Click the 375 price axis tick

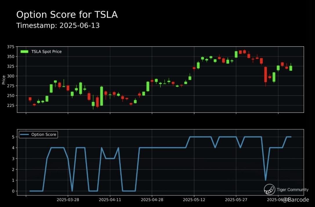[x=11, y=47]
